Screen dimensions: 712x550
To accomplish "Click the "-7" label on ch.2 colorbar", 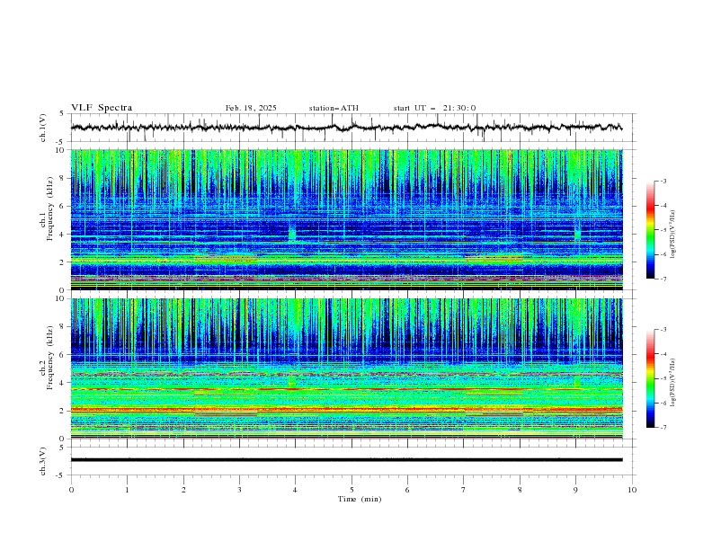I will coord(663,427).
